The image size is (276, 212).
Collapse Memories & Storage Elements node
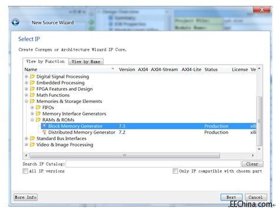coord(27,101)
